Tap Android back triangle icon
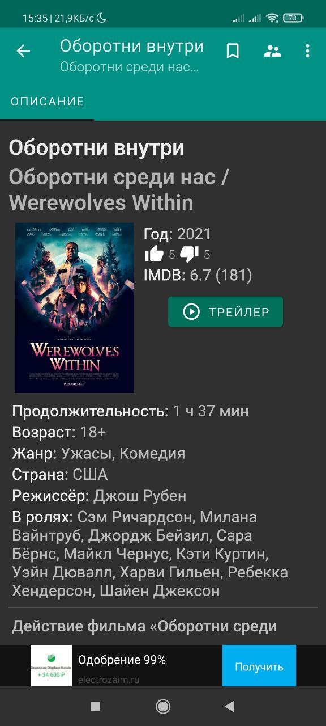The image size is (326, 726). coord(229,706)
